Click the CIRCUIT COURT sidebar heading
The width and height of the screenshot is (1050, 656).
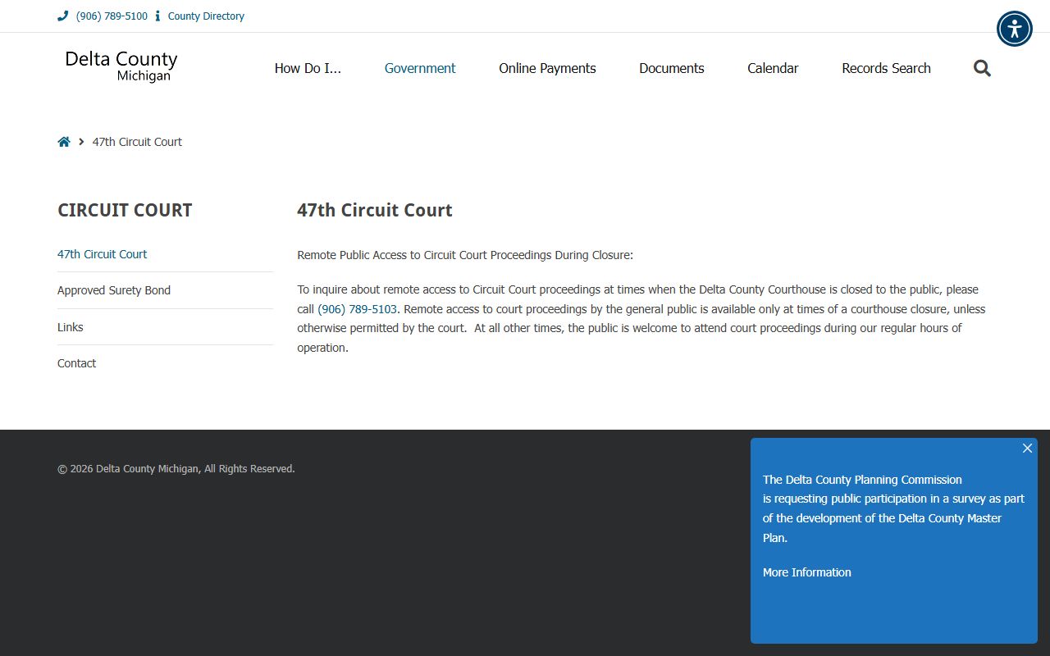click(x=125, y=210)
